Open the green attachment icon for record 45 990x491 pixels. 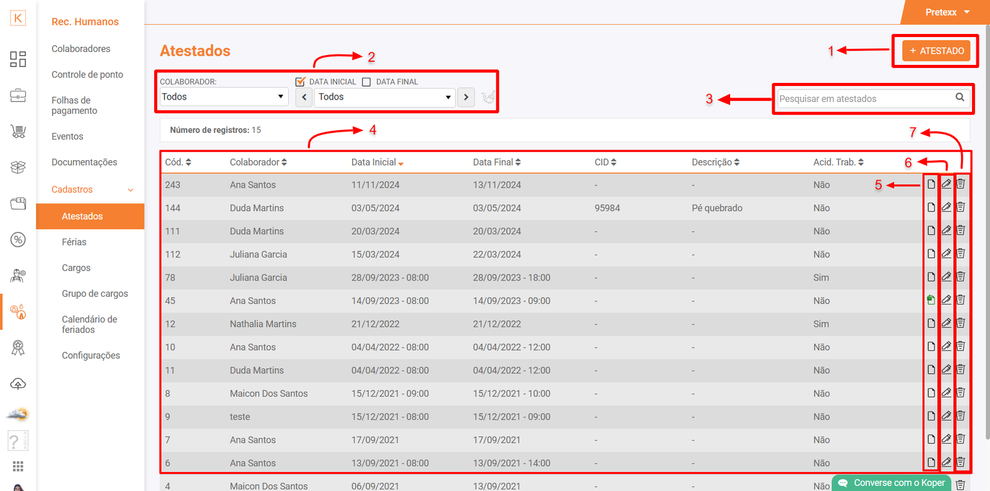coord(931,301)
